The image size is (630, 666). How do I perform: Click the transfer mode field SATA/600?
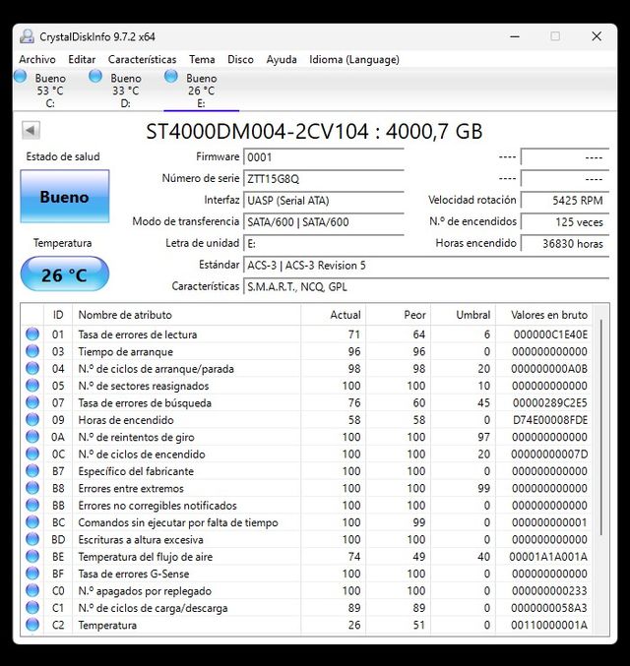[324, 222]
